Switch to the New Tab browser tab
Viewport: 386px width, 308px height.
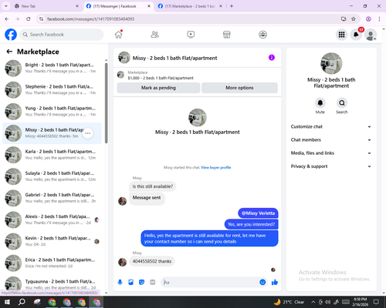click(46, 6)
